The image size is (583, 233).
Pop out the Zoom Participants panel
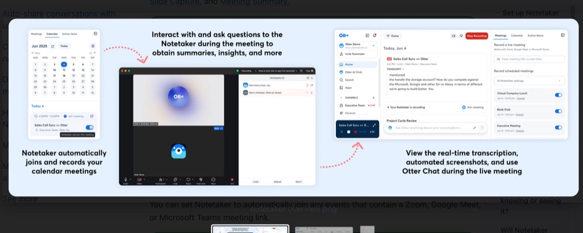point(307,78)
